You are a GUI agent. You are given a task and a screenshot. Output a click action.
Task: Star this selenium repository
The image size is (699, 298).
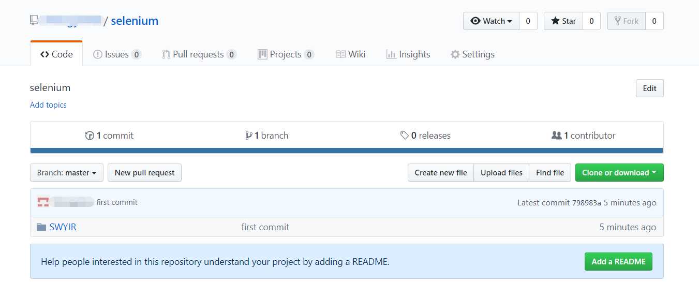tap(563, 21)
